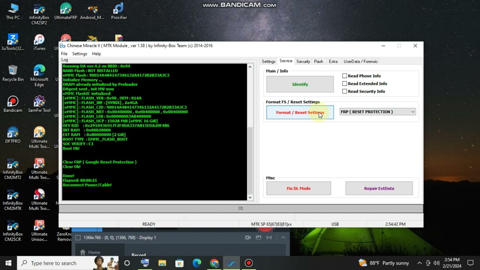Open This PC desktop shortcut

pyautogui.click(x=13, y=11)
